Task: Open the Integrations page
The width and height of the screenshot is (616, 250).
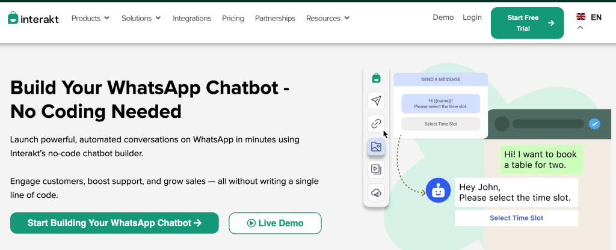Action: tap(192, 18)
